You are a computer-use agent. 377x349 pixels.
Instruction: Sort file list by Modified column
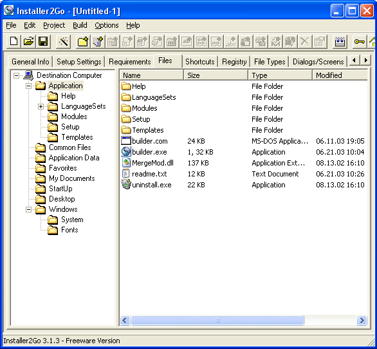340,75
